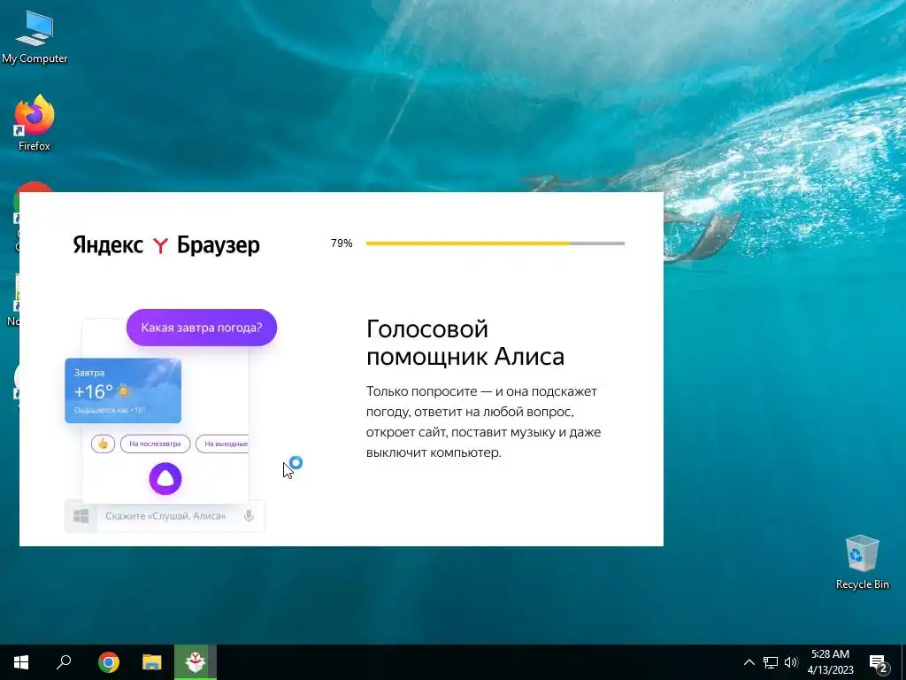Click the 'Браузер' wordmark in installer header
Viewport: 906px width, 680px height.
pos(219,245)
